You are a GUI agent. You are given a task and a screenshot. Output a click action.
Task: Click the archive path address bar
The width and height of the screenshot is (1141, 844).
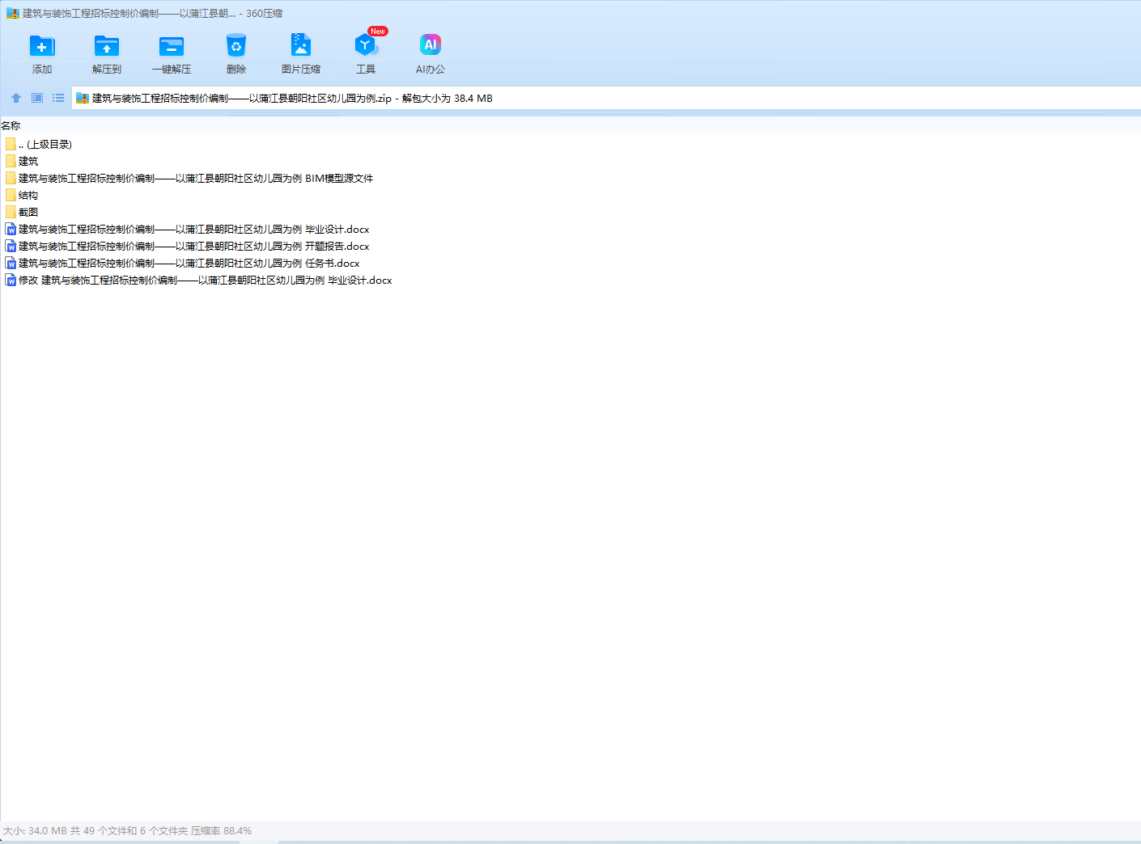pyautogui.click(x=566, y=98)
